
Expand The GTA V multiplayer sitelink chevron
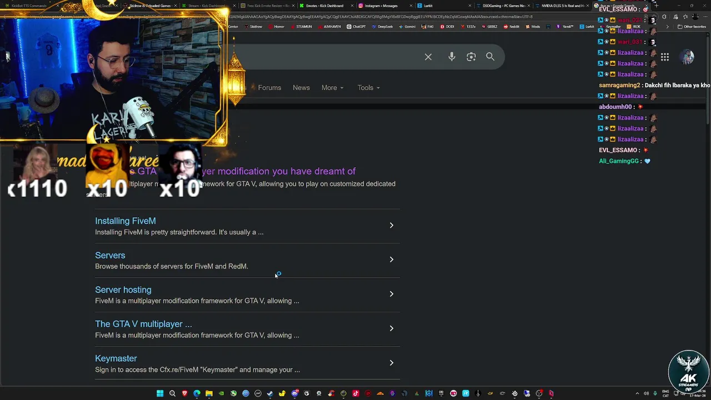tap(391, 328)
